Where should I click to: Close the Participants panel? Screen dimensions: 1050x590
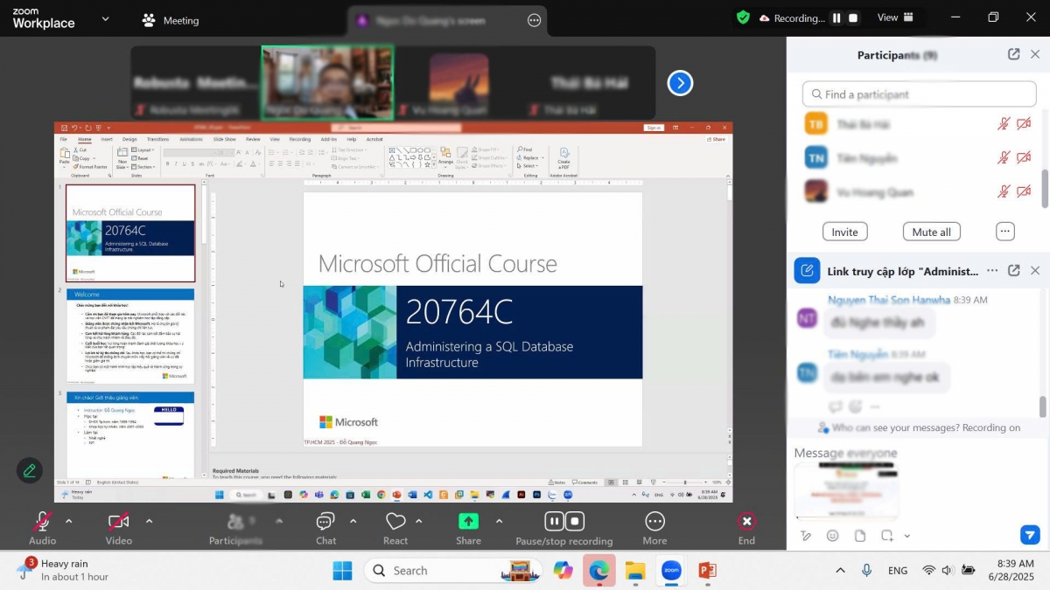pos(1035,54)
